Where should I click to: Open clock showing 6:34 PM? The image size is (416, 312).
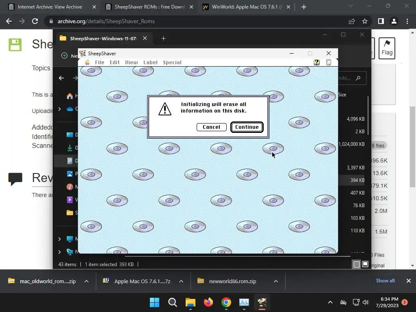click(x=387, y=302)
